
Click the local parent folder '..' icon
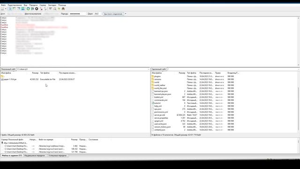coord(2,76)
